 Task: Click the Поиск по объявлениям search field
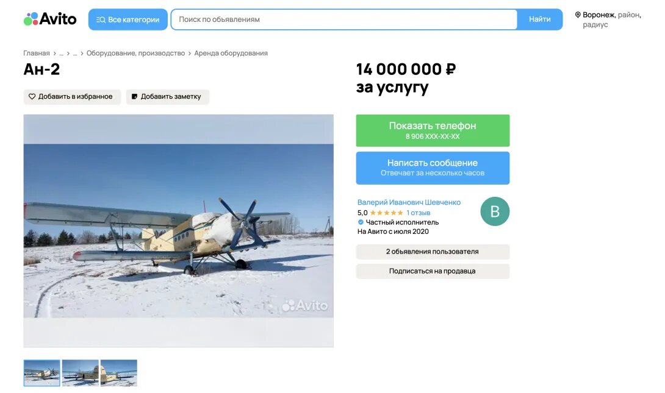344,19
